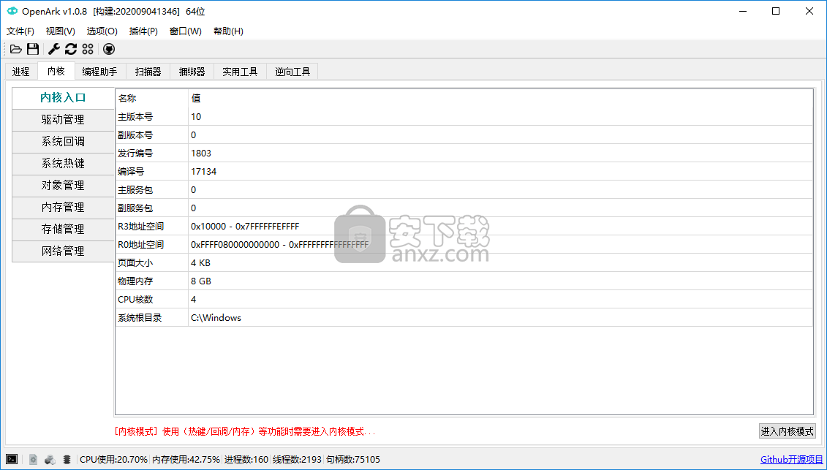The image size is (827, 470).
Task: Click the stacked database icon in status bar
Action: 67,460
